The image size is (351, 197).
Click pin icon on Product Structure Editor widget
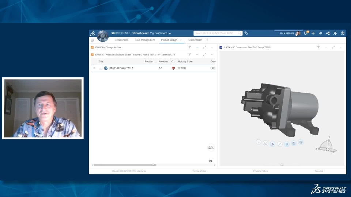190,54
